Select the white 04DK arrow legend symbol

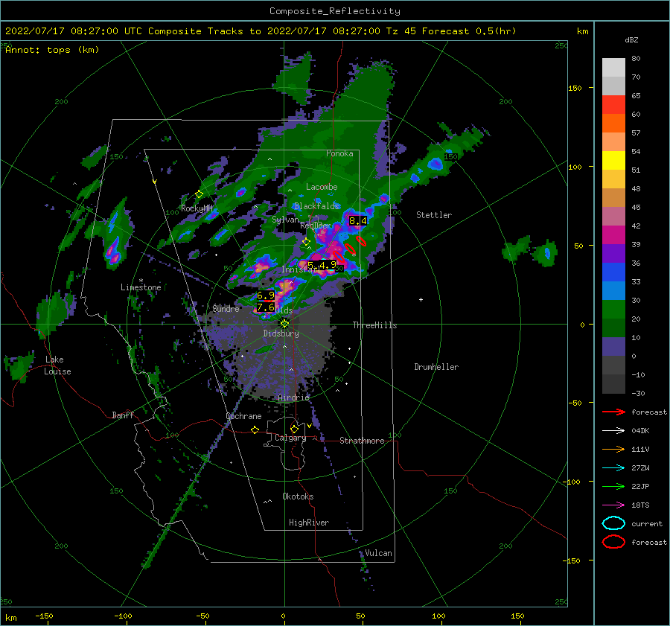613,430
